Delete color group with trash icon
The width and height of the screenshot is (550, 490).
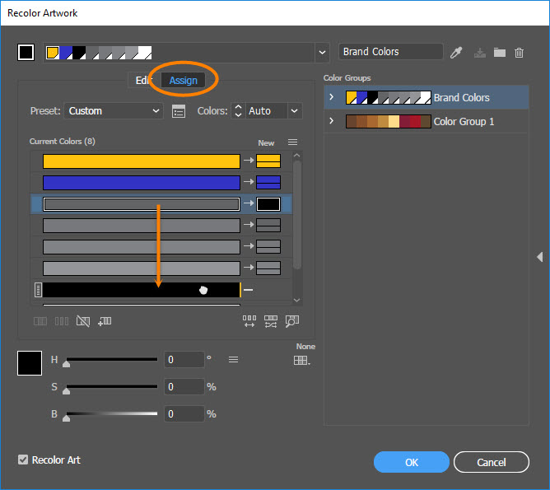point(520,53)
